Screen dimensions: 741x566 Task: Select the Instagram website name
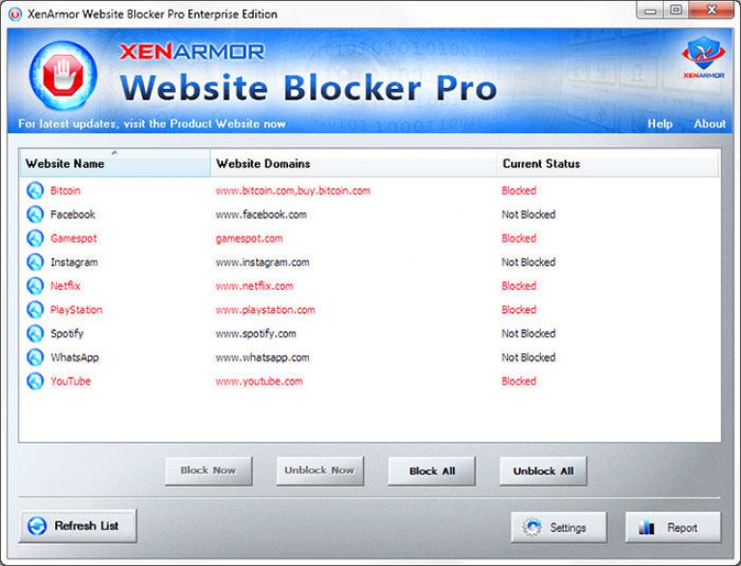point(74,262)
